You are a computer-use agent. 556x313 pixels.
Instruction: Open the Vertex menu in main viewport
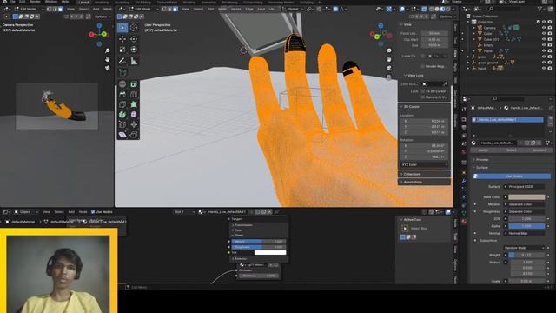[x=235, y=9]
